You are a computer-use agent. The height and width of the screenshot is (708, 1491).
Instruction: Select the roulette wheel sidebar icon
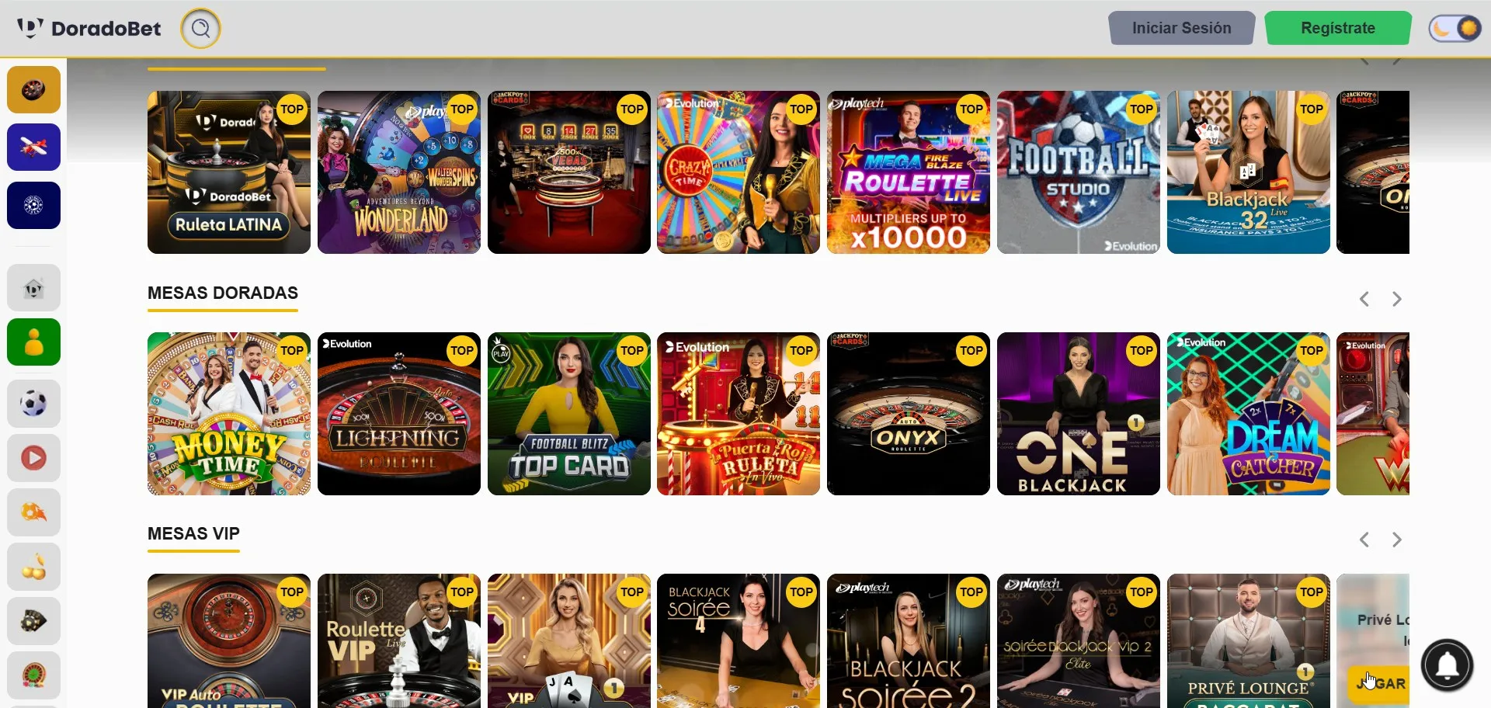(33, 89)
